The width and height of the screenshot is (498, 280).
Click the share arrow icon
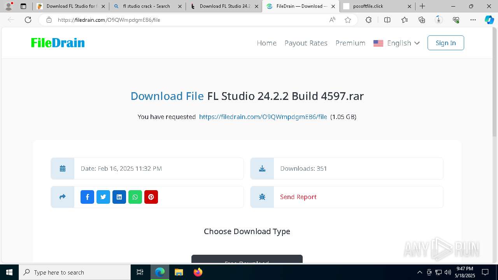pyautogui.click(x=63, y=197)
